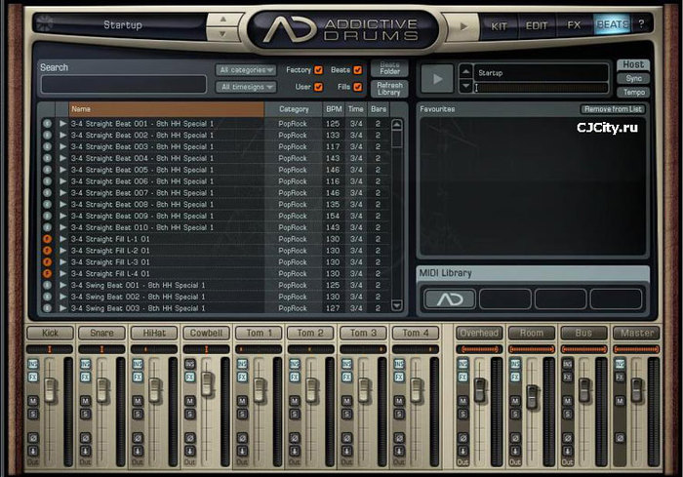The image size is (683, 477).
Task: Select the Kick channel label
Action: (x=50, y=334)
